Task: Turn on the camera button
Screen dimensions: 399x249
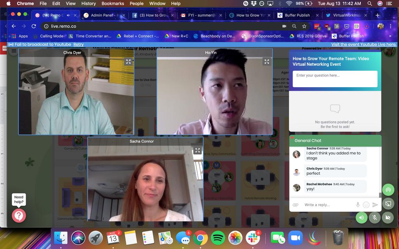Action: tap(388, 218)
